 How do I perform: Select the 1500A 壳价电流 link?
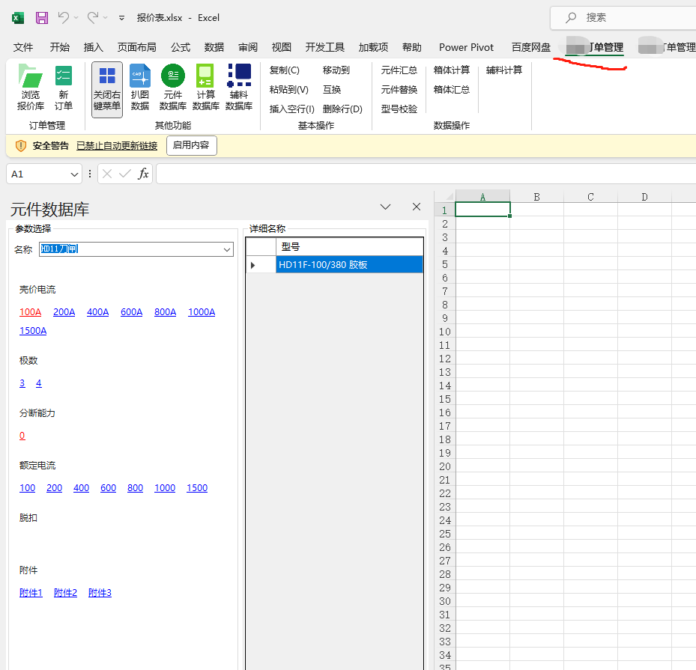point(33,331)
